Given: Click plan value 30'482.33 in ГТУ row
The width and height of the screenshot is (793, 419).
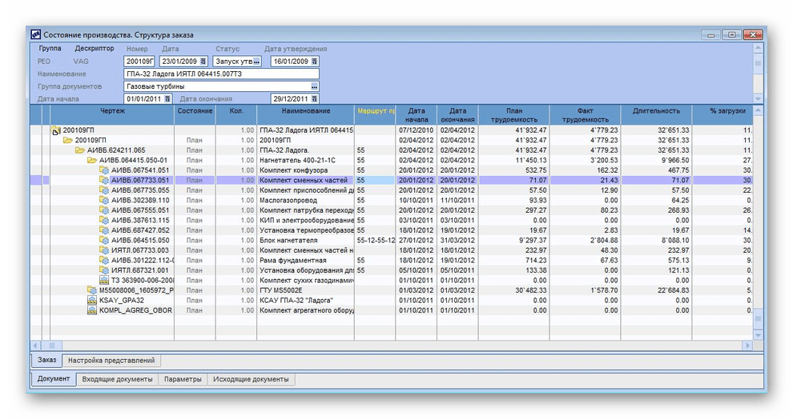Looking at the screenshot, I should pyautogui.click(x=513, y=290).
